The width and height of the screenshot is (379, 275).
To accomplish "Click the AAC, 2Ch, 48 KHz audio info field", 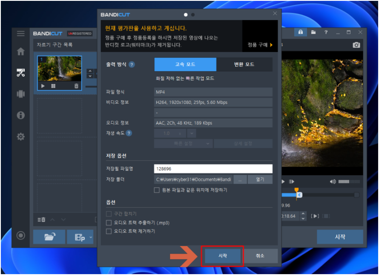I will click(213, 123).
